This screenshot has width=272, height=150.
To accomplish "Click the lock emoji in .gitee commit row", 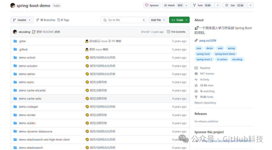I will (x=87, y=41).
